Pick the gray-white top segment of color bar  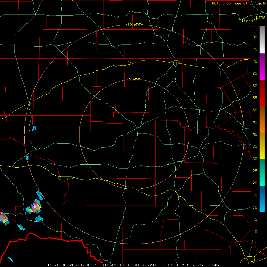[262, 40]
